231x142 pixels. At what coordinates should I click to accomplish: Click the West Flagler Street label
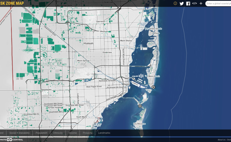tap(94, 86)
